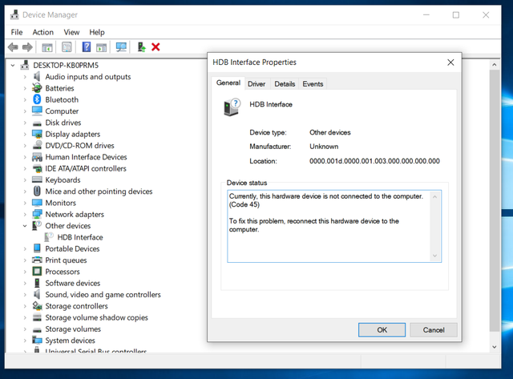Viewport: 513px width, 379px height.
Task: Expand the Network adapters node
Action: pos(25,214)
